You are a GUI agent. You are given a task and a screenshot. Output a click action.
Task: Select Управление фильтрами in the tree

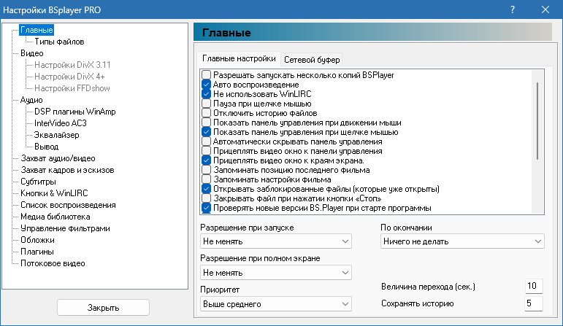(65, 228)
